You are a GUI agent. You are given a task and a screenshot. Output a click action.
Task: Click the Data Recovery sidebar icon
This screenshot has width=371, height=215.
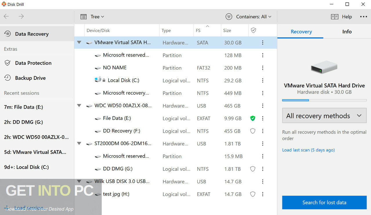[8, 34]
